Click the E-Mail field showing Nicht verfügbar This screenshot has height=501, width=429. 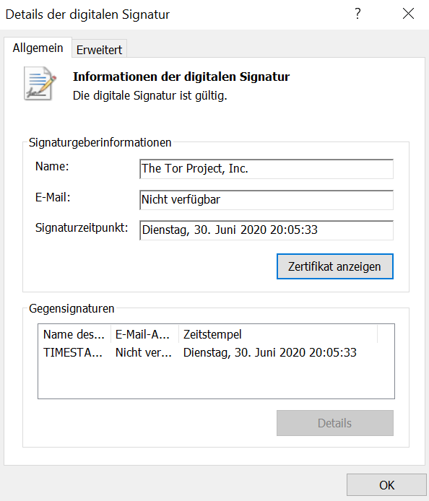tap(266, 200)
